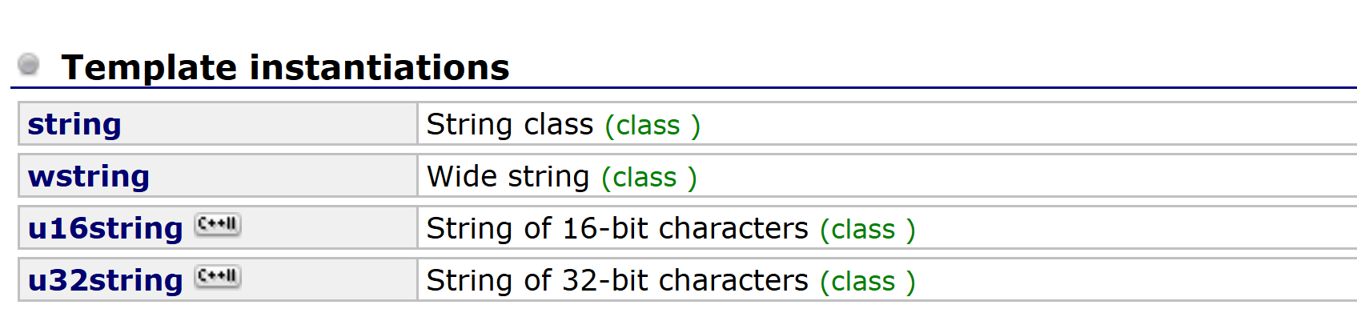Click the gray bullet beside Template instantiations
1357x329 pixels.
[x=29, y=64]
